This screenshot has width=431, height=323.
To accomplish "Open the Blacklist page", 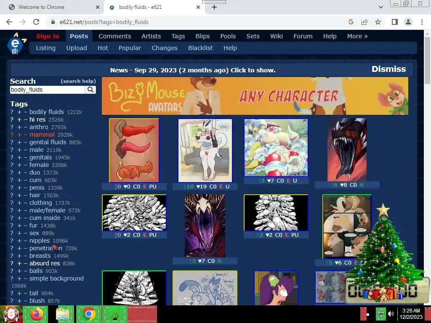I will tap(200, 48).
